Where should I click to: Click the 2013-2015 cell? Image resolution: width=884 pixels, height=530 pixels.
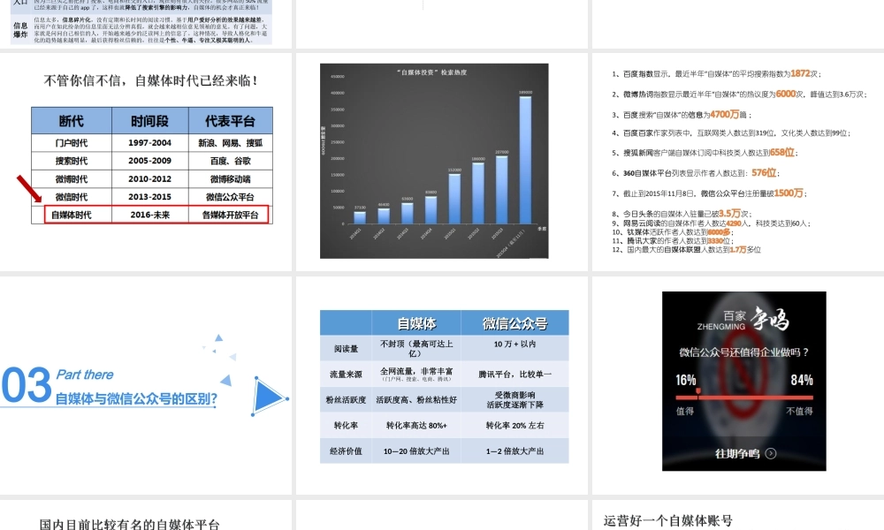coord(150,197)
